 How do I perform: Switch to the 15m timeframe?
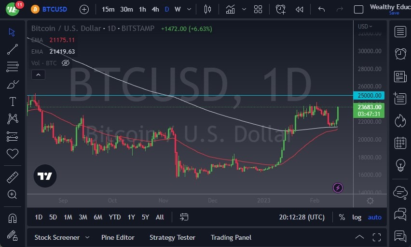108,10
